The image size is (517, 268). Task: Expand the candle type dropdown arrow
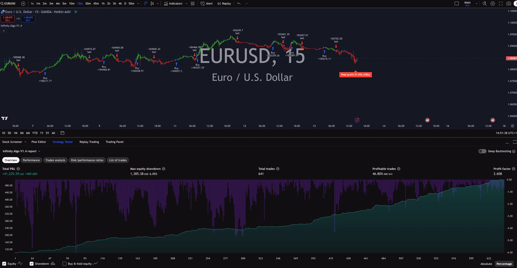pos(158,4)
